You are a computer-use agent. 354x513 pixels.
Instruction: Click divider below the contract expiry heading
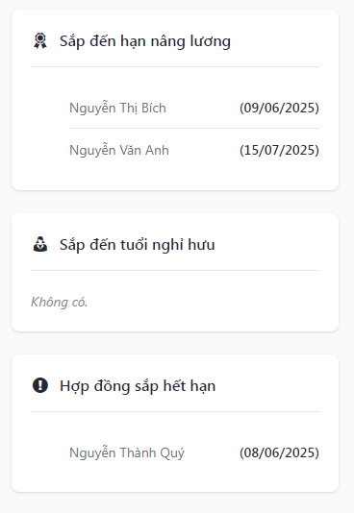(x=175, y=411)
